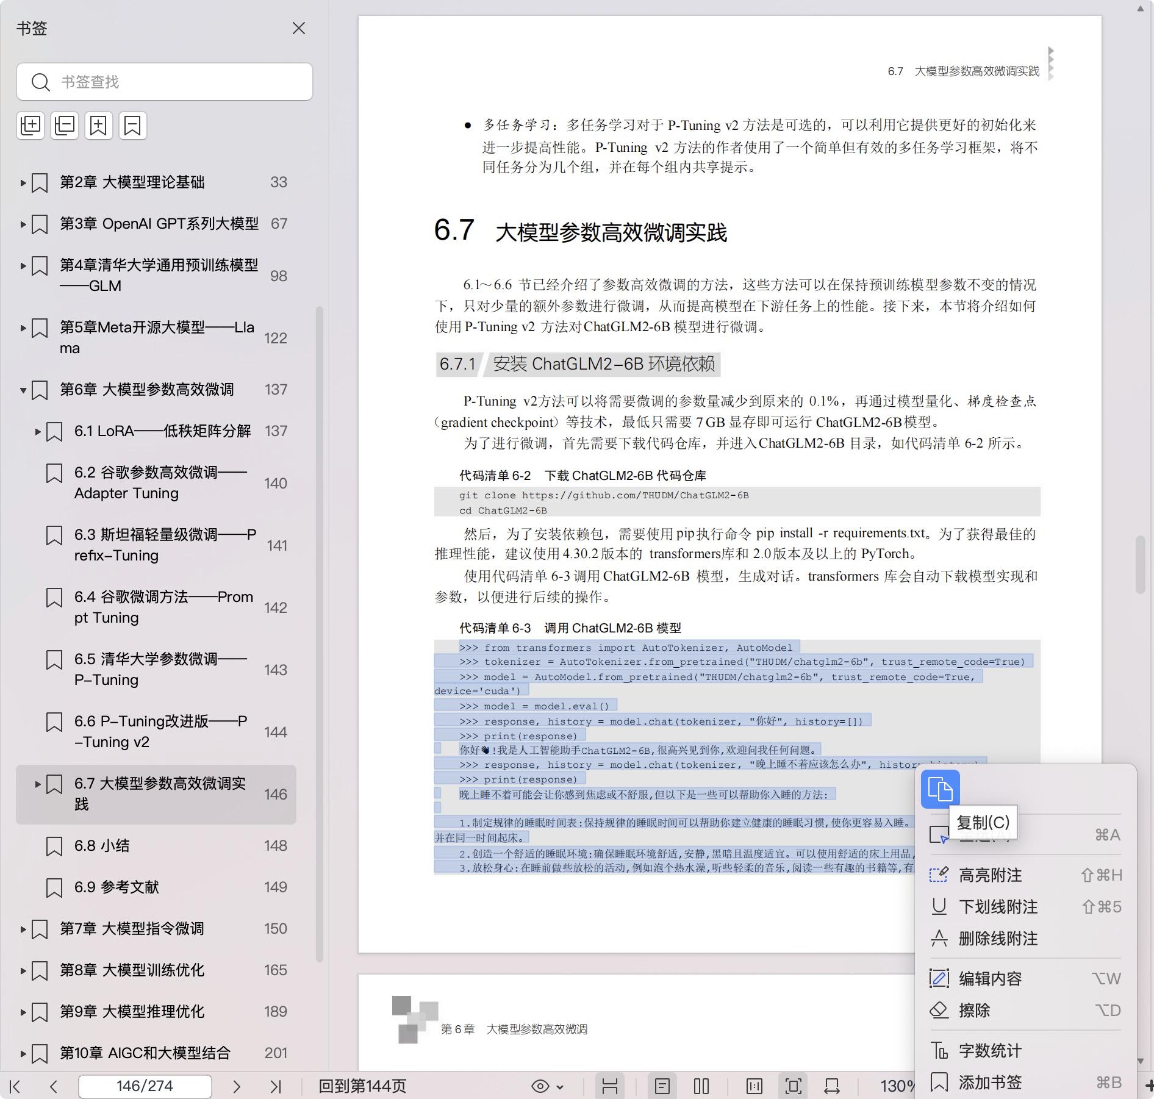Click the blue copy icon in context menu
This screenshot has width=1154, height=1099.
pyautogui.click(x=939, y=789)
